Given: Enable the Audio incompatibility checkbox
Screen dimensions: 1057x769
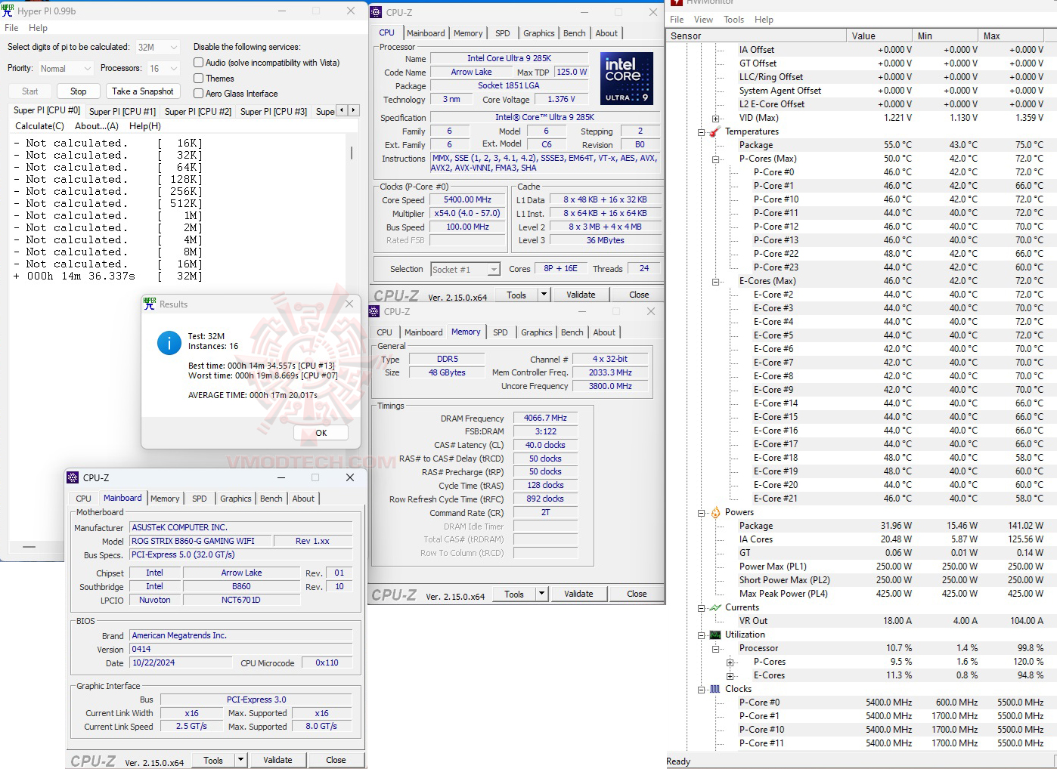Looking at the screenshot, I should coord(197,62).
